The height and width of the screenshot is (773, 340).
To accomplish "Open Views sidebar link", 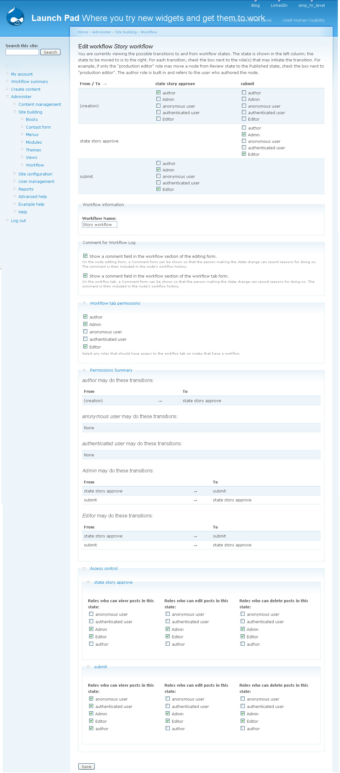I will [31, 158].
